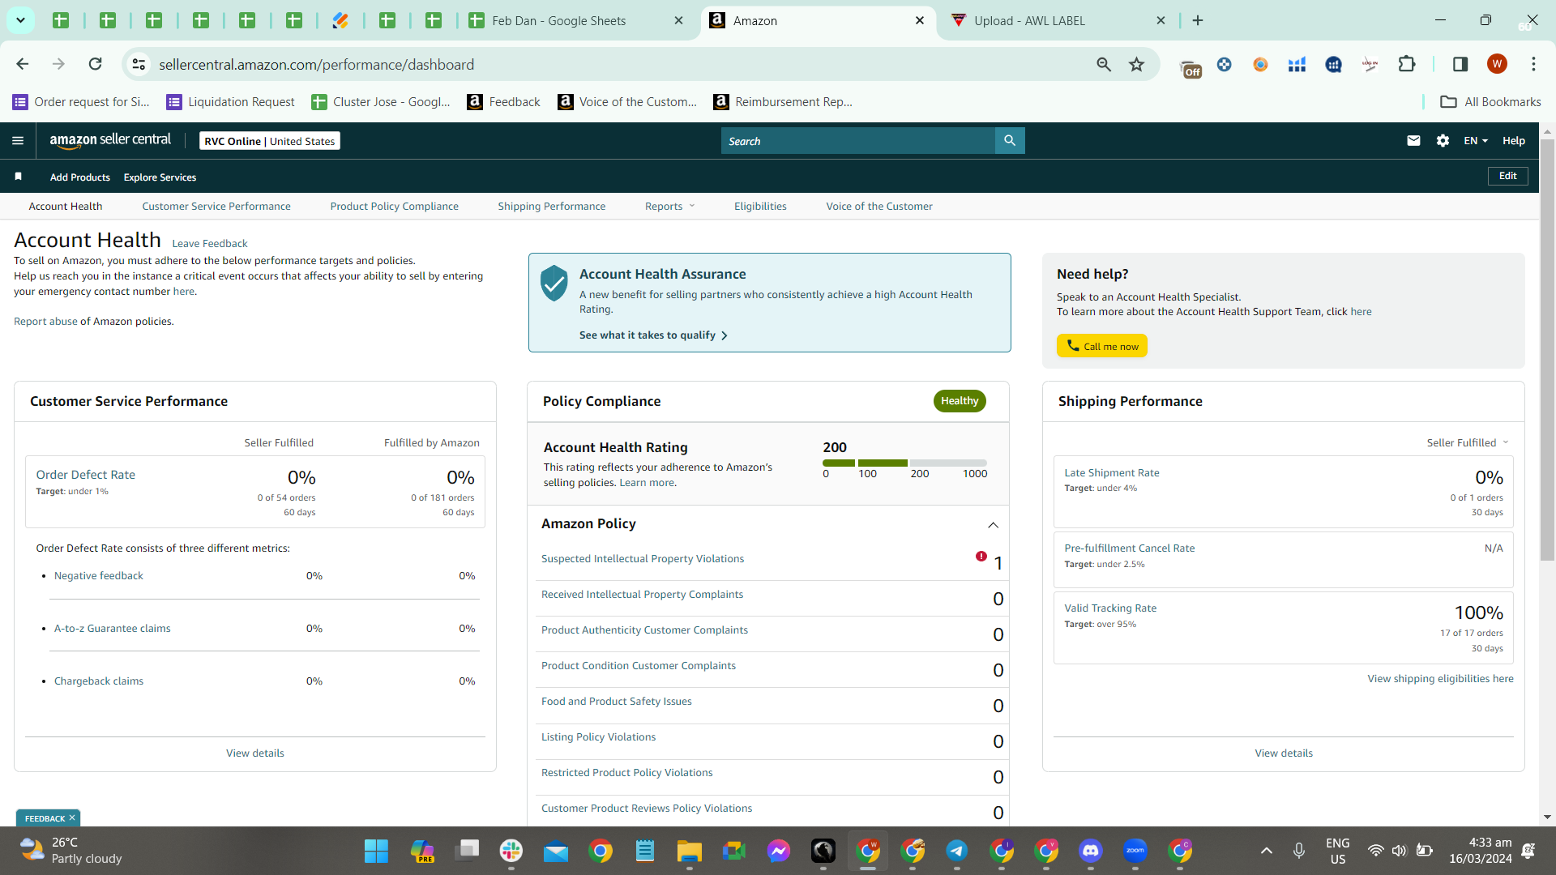1556x875 pixels.
Task: Switch to Upload - AWL LABEL tab
Action: point(1058,20)
